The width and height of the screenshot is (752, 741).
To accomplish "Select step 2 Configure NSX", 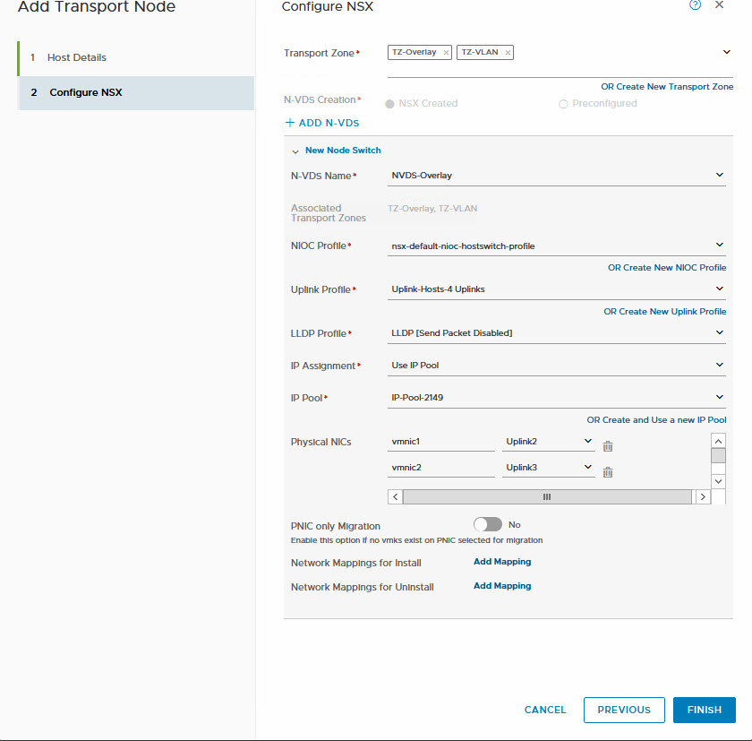I will (136, 92).
